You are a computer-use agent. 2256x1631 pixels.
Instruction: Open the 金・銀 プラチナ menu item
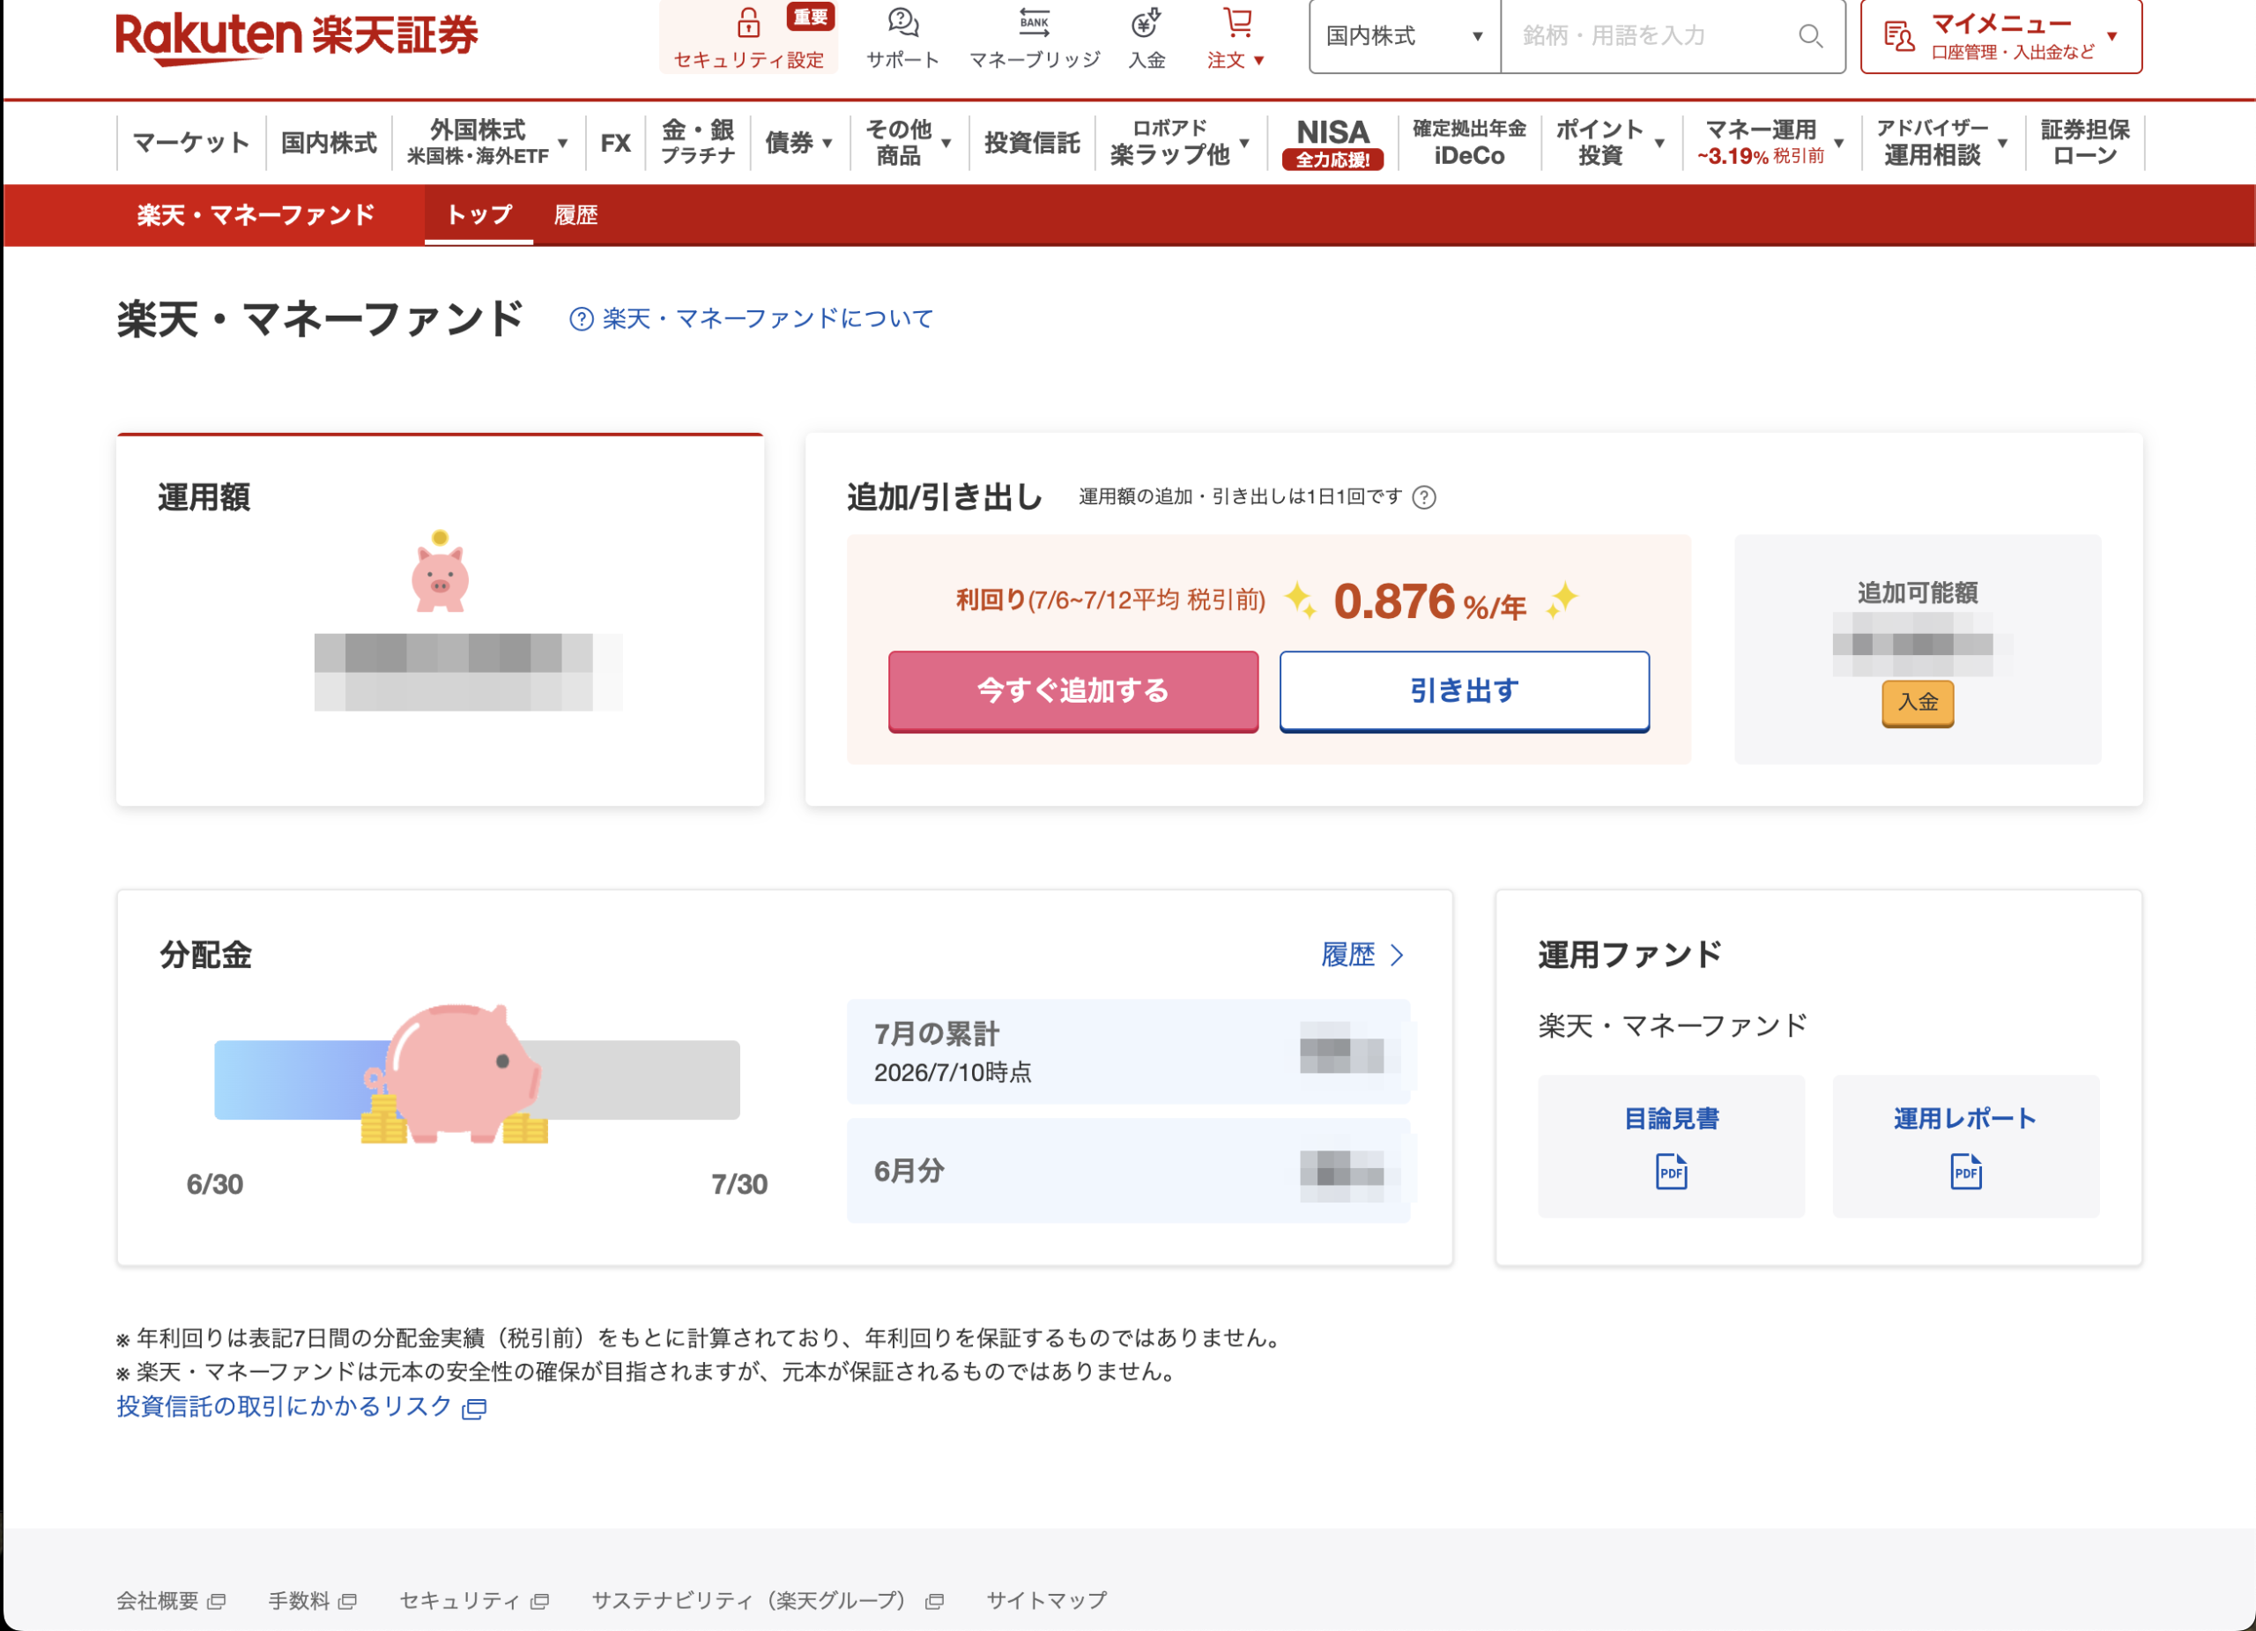pyautogui.click(x=697, y=142)
